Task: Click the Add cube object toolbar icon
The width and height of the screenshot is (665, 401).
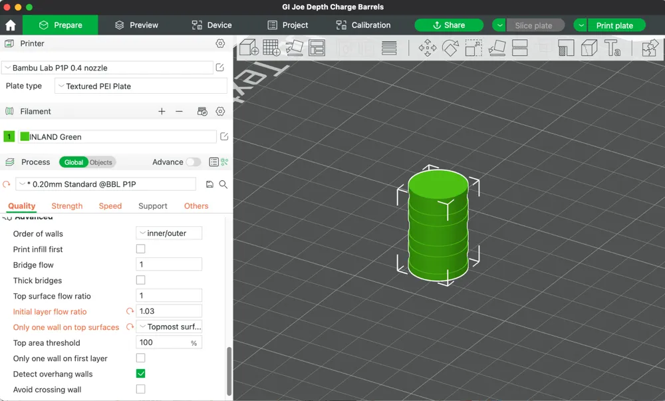Action: 249,48
